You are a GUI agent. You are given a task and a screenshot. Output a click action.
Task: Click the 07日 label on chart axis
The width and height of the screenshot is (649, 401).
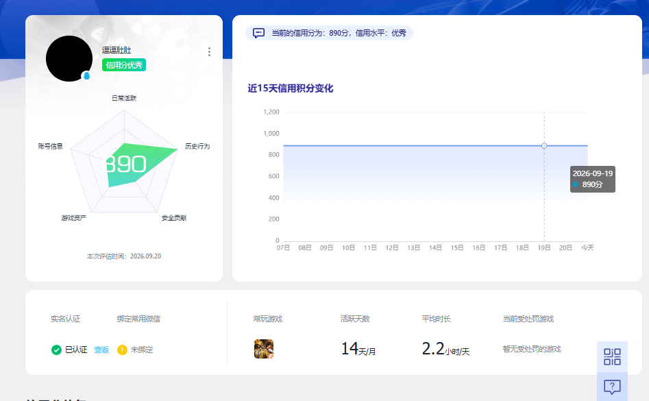(x=283, y=248)
